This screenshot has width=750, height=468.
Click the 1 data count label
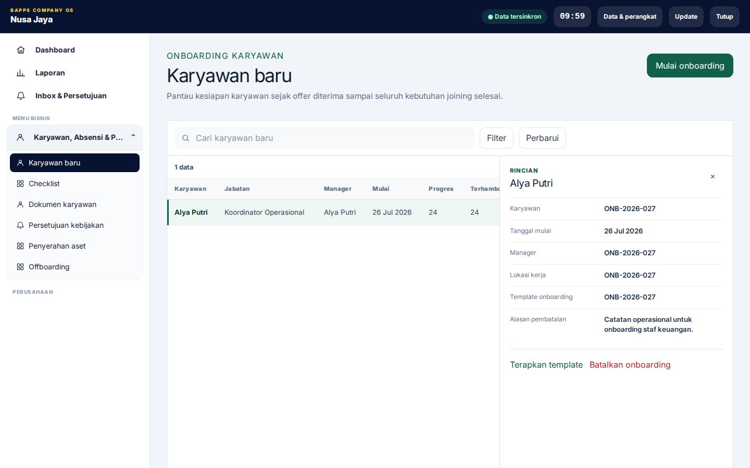tap(184, 167)
